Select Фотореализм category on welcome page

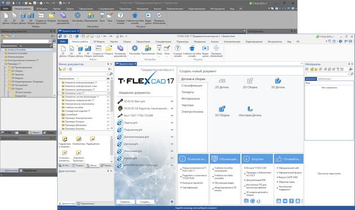(191, 98)
